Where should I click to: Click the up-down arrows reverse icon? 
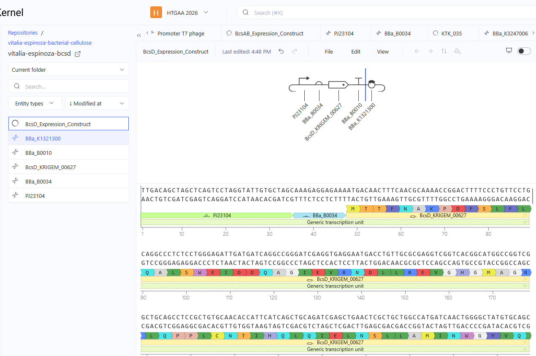pyautogui.click(x=444, y=51)
